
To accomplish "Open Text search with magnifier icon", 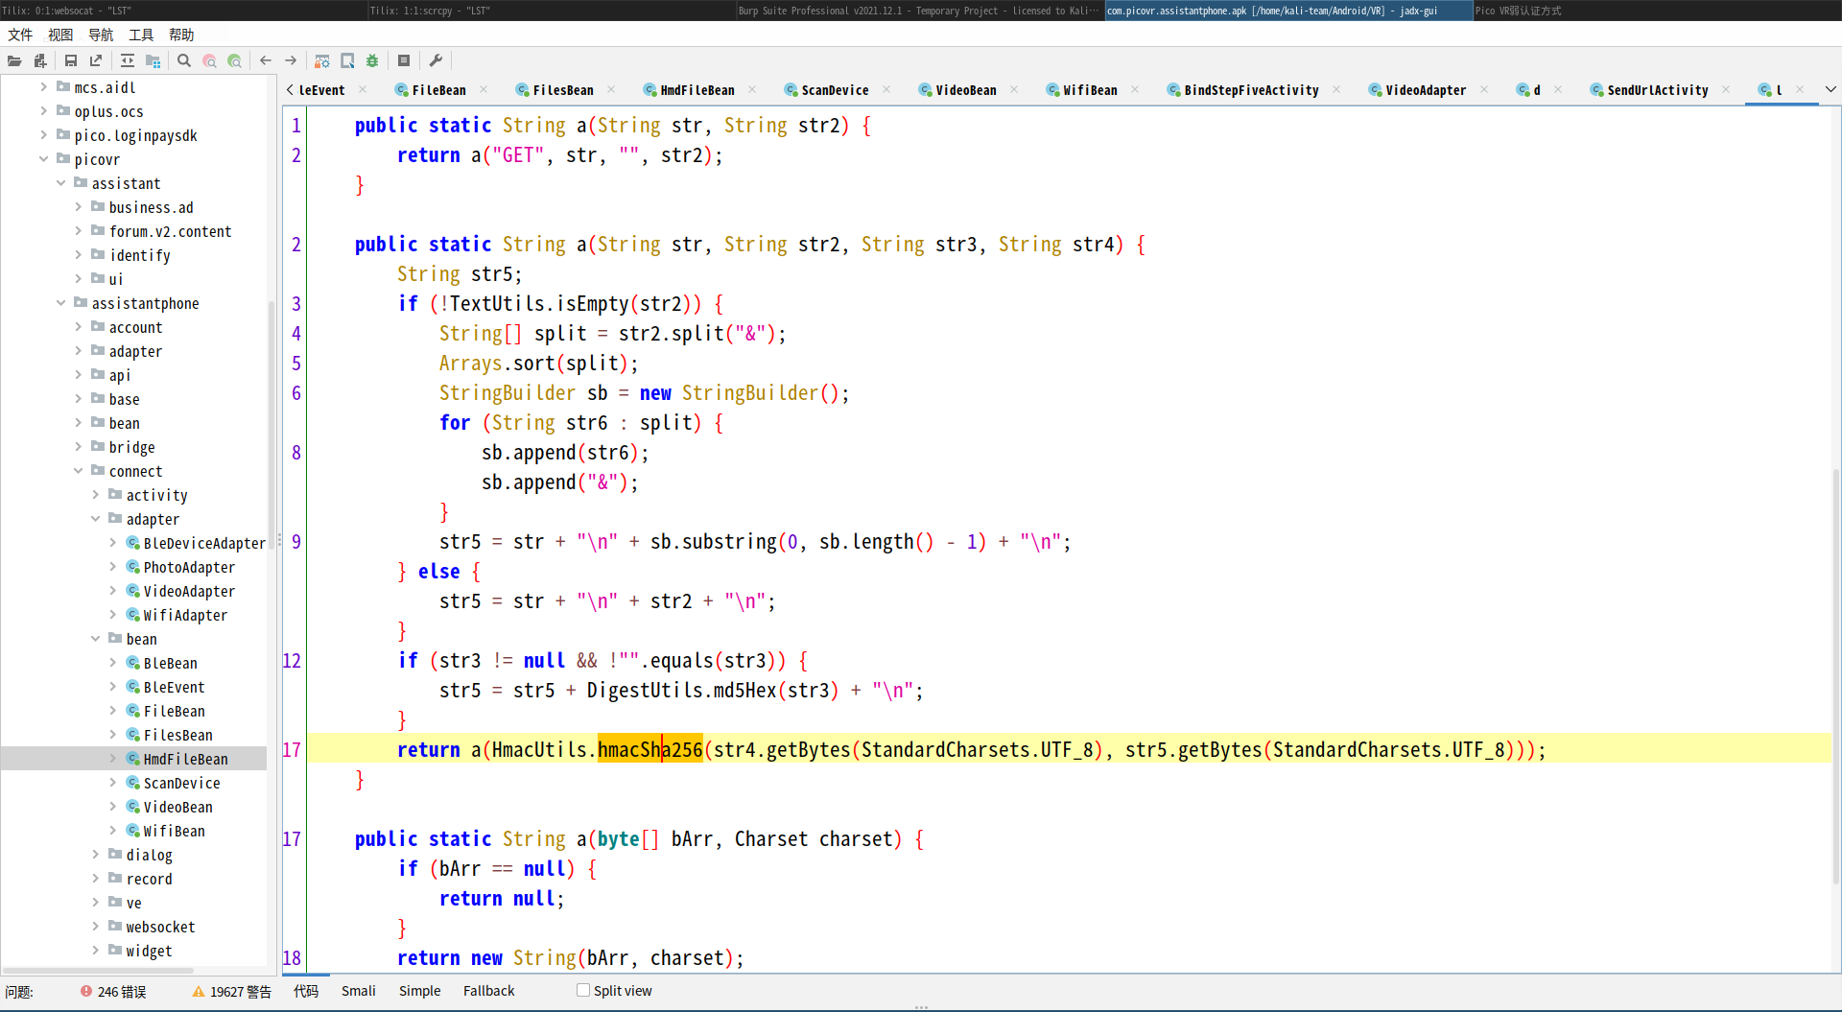I will (x=184, y=60).
